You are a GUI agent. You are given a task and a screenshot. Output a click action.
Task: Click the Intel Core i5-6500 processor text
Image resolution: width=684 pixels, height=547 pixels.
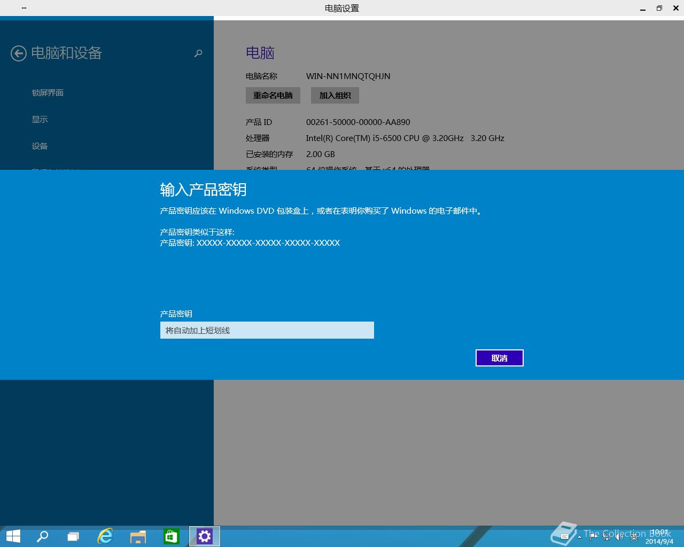pyautogui.click(x=405, y=138)
